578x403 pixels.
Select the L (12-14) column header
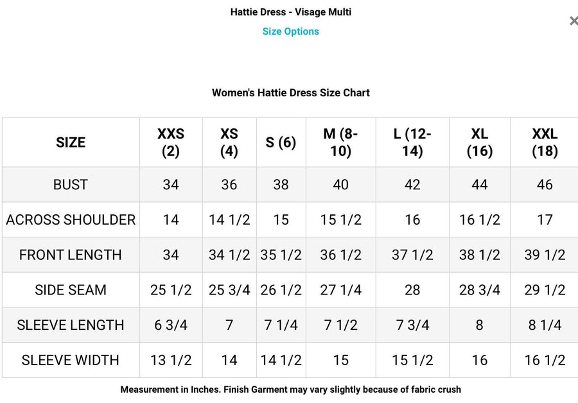click(x=412, y=142)
